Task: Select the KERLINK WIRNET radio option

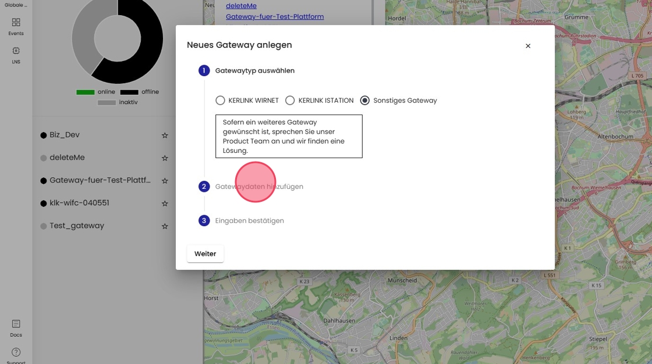Action: click(220, 101)
